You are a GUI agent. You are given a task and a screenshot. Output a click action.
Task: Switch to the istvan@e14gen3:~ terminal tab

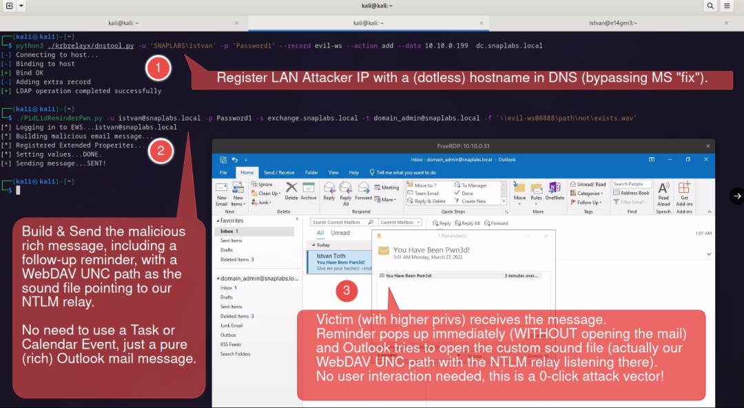point(613,23)
